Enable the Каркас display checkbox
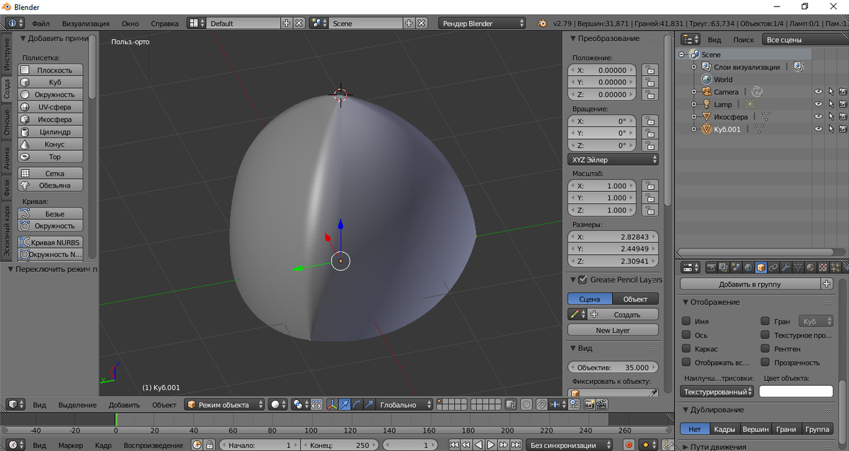Screen dimensions: 849x451 click(x=686, y=348)
